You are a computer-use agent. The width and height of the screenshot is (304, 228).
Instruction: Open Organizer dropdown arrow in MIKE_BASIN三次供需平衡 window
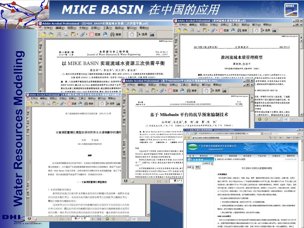(x=77, y=34)
